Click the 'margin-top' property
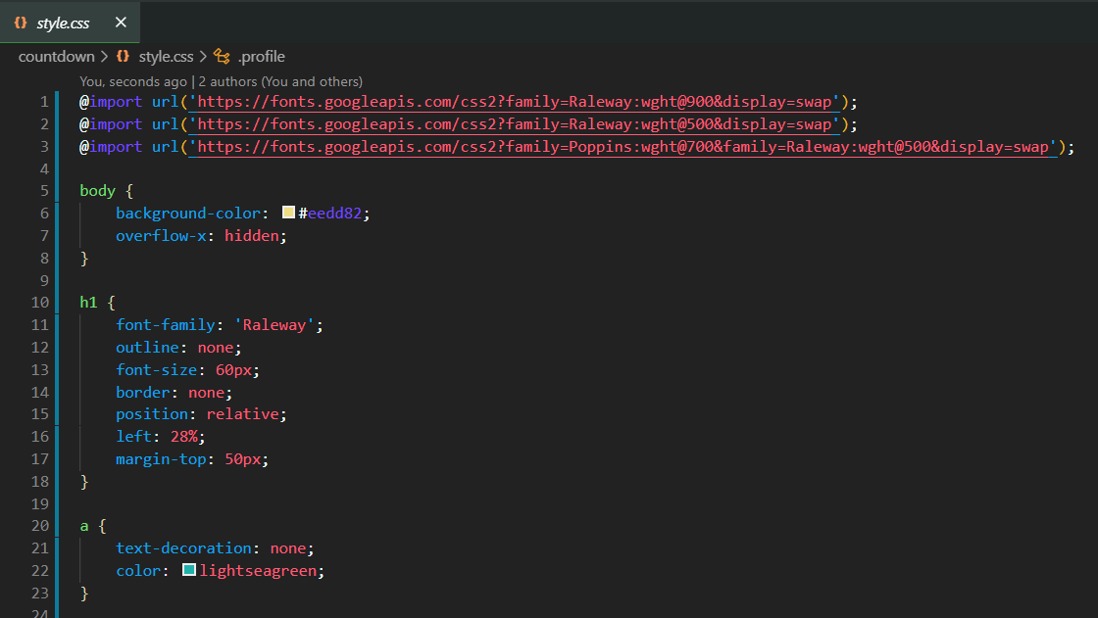1098x618 pixels. tap(161, 459)
